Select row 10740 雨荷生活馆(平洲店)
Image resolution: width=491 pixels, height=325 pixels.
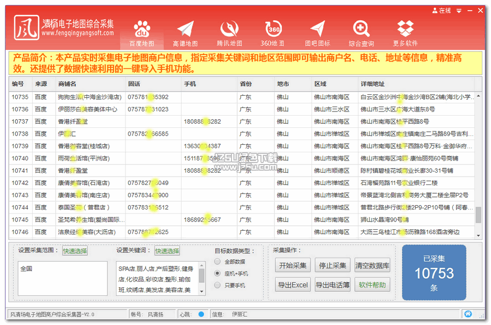[242, 158]
